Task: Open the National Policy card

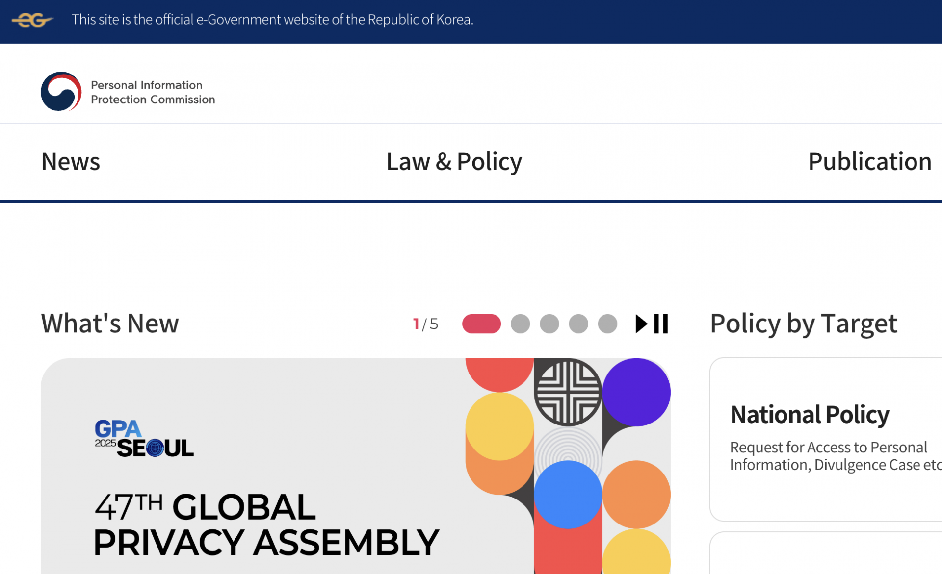Action: point(810,415)
